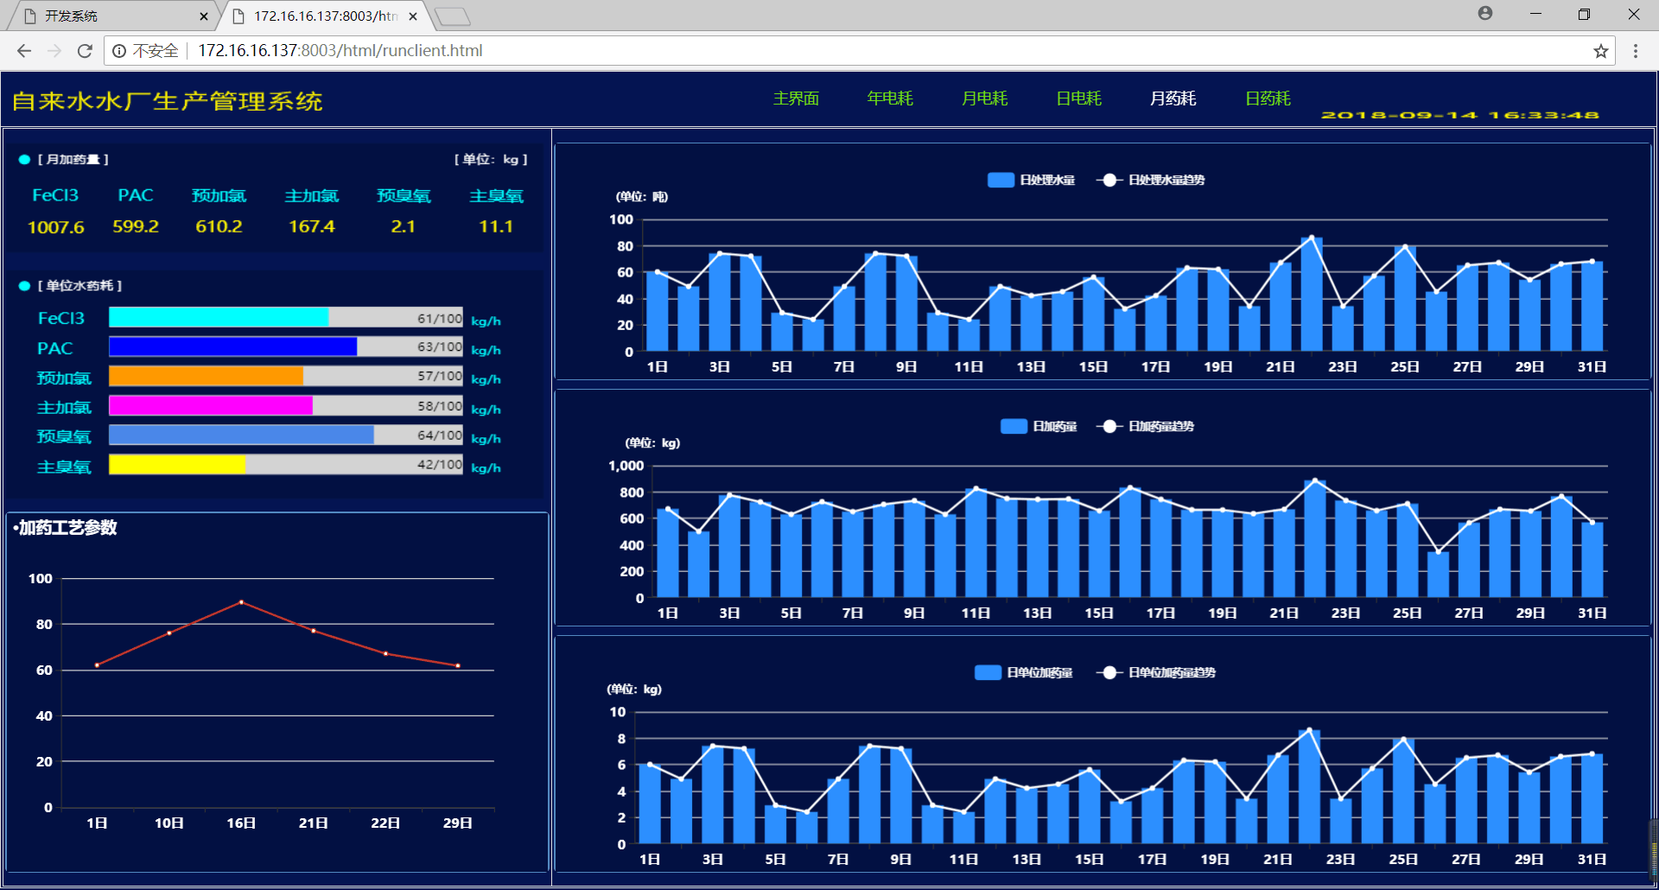The height and width of the screenshot is (890, 1659).
Task: Click the 29日 point on red line
Action: (x=458, y=665)
